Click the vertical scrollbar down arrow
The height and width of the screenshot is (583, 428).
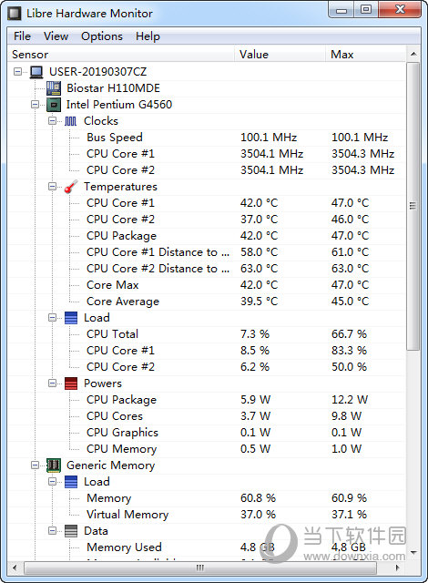coord(413,553)
